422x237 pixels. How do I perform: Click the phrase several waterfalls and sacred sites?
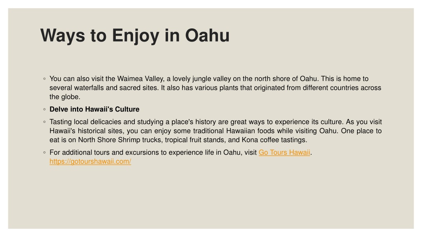point(103,88)
